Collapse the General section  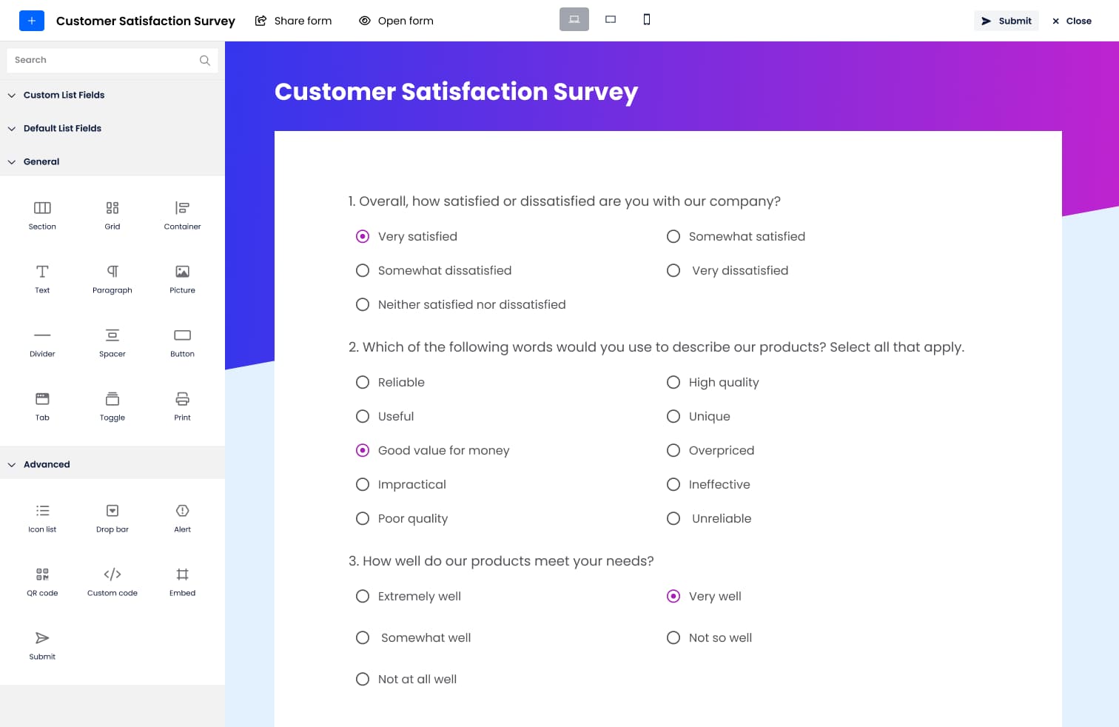[x=12, y=162]
